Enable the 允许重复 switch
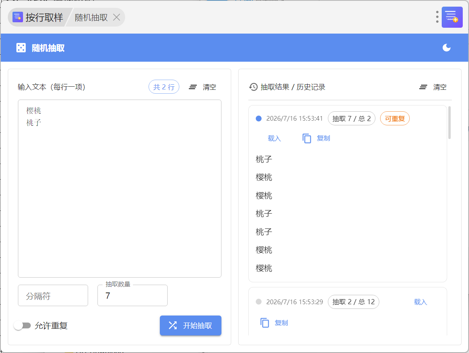The width and height of the screenshot is (469, 353). click(x=22, y=325)
